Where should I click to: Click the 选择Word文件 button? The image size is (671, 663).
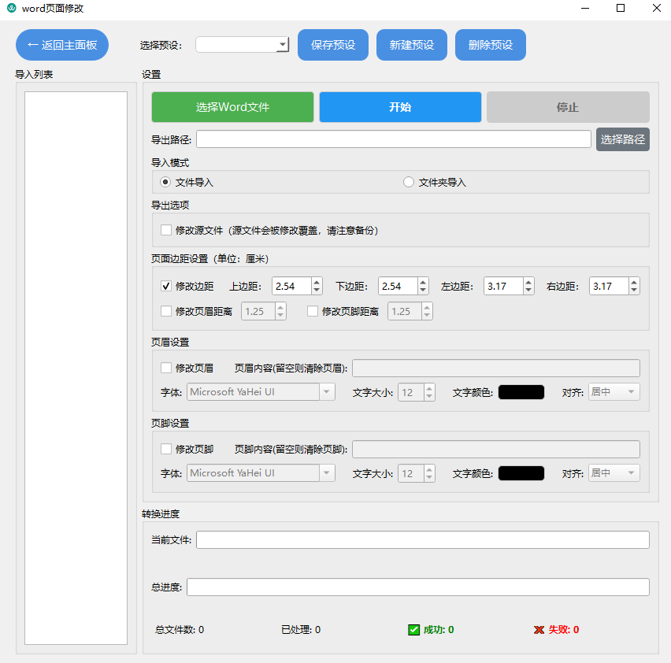(x=232, y=106)
